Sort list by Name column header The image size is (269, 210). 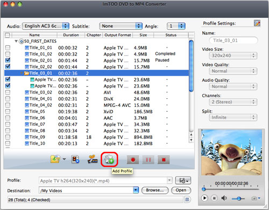pyautogui.click(x=34, y=35)
